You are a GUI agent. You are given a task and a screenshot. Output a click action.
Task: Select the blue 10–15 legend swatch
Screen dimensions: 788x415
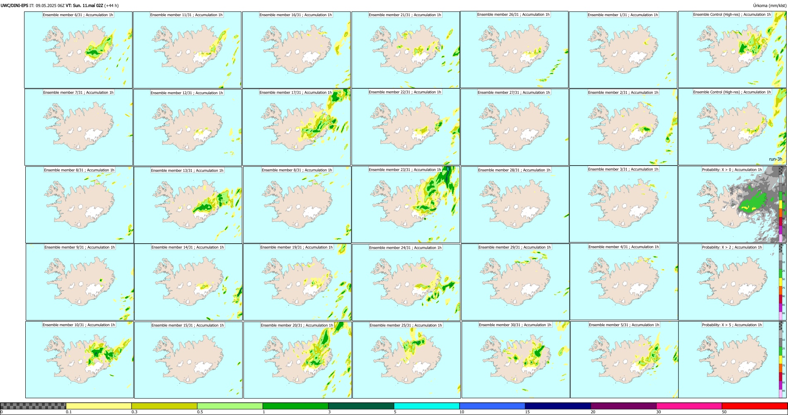(492, 406)
